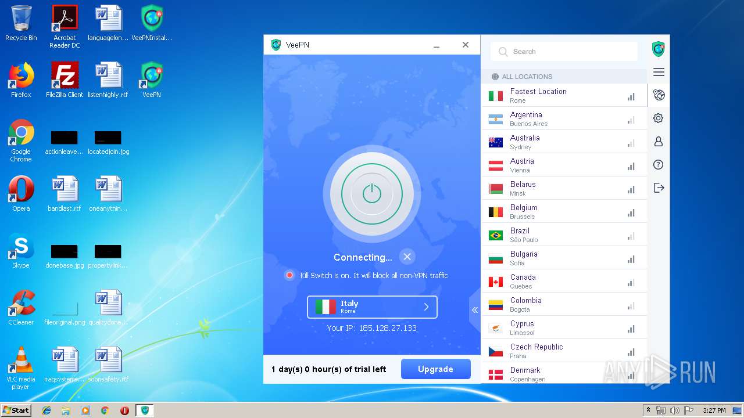Click the signal strength bars for Belgium
This screenshot has width=744, height=418.
631,213
